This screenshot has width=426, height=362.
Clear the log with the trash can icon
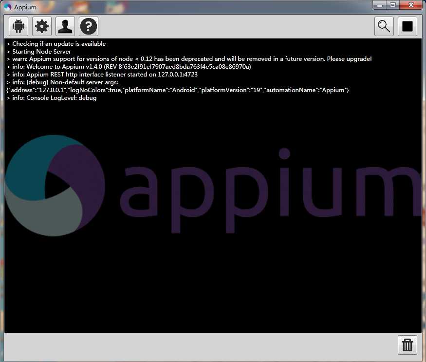[407, 345]
